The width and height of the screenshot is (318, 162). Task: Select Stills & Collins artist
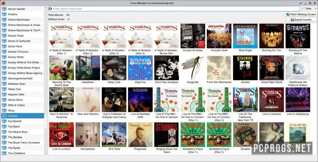point(23,105)
